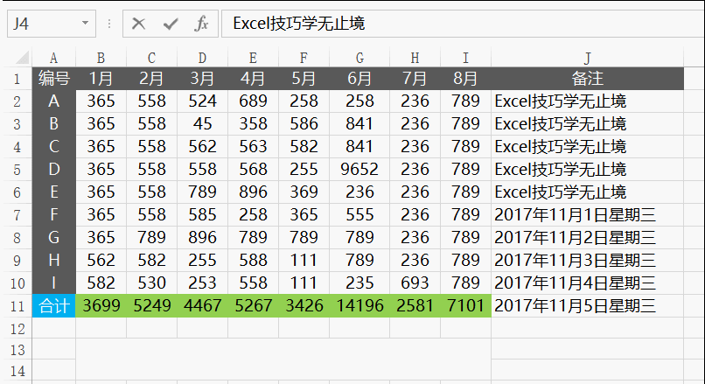Select the total cell 2581
The height and width of the screenshot is (384, 705).
[x=415, y=306]
